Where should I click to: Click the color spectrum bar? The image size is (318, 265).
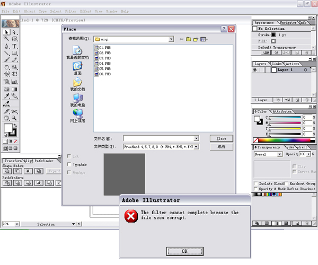point(284,140)
